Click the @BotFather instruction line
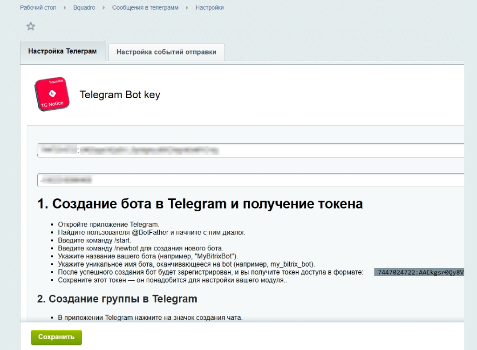Viewport: 477px width, 350px height. (151, 232)
